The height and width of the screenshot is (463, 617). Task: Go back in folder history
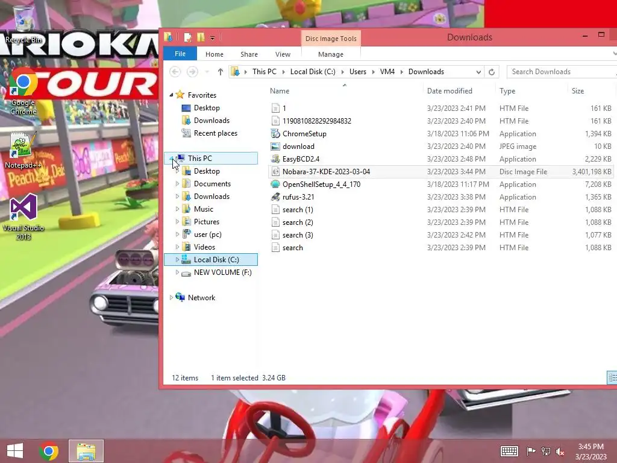[175, 72]
